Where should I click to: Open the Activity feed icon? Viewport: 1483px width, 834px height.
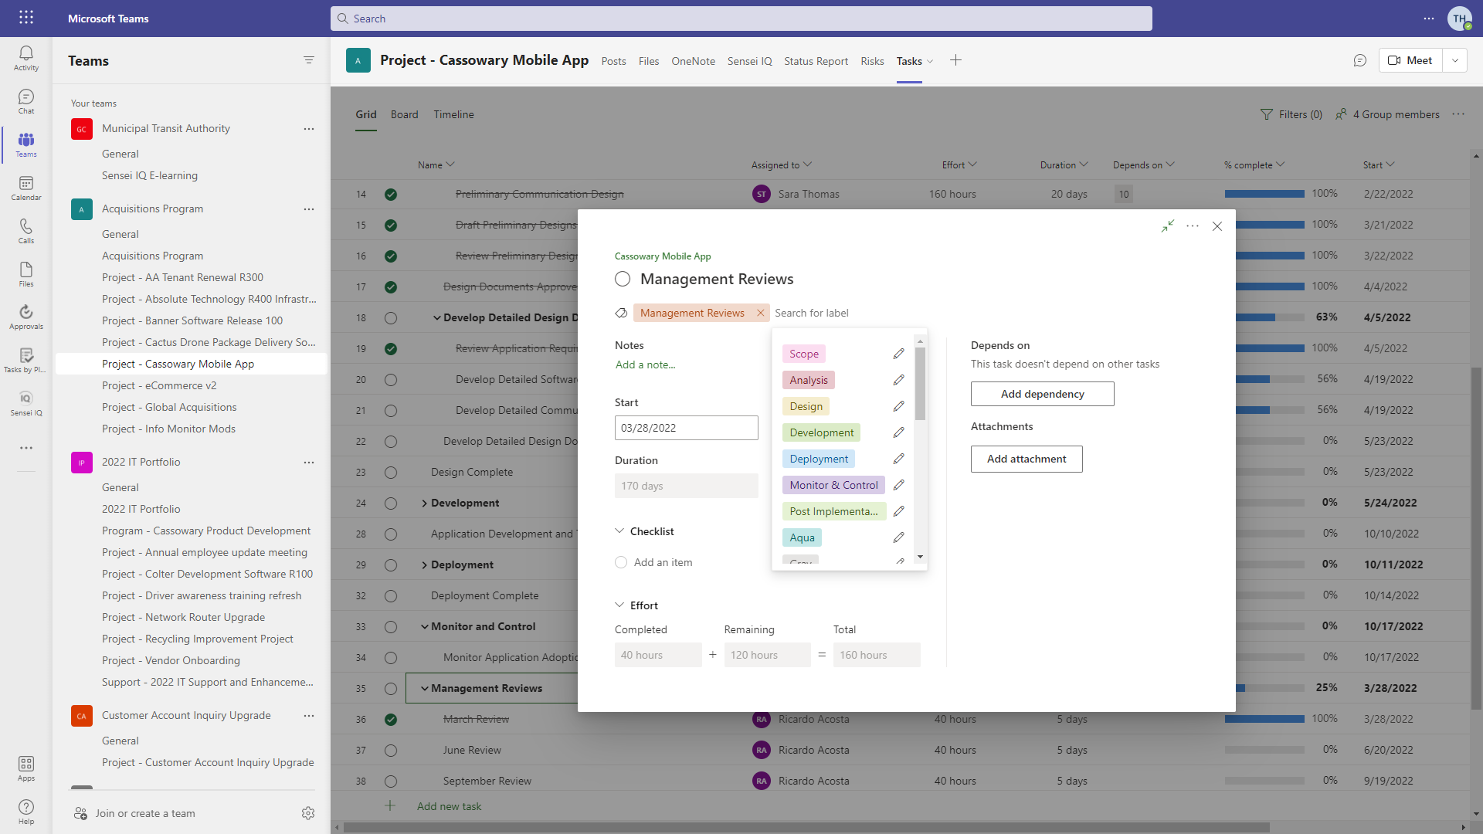(25, 58)
